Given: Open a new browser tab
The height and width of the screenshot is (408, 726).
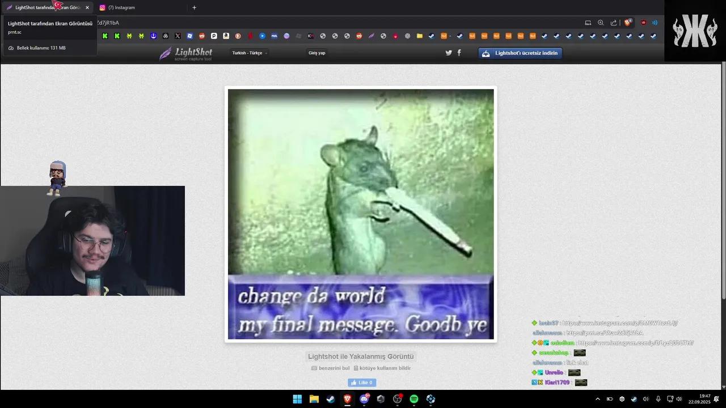Looking at the screenshot, I should tap(194, 7).
